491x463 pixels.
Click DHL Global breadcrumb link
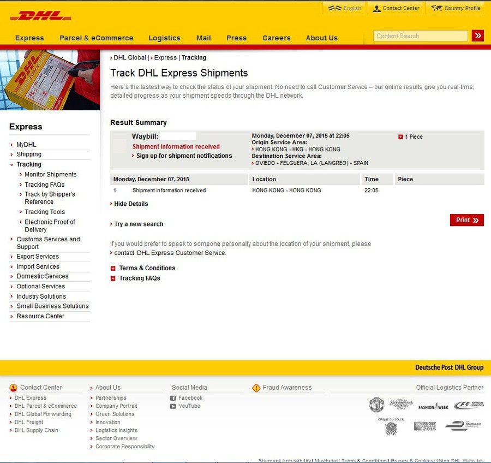pos(130,58)
